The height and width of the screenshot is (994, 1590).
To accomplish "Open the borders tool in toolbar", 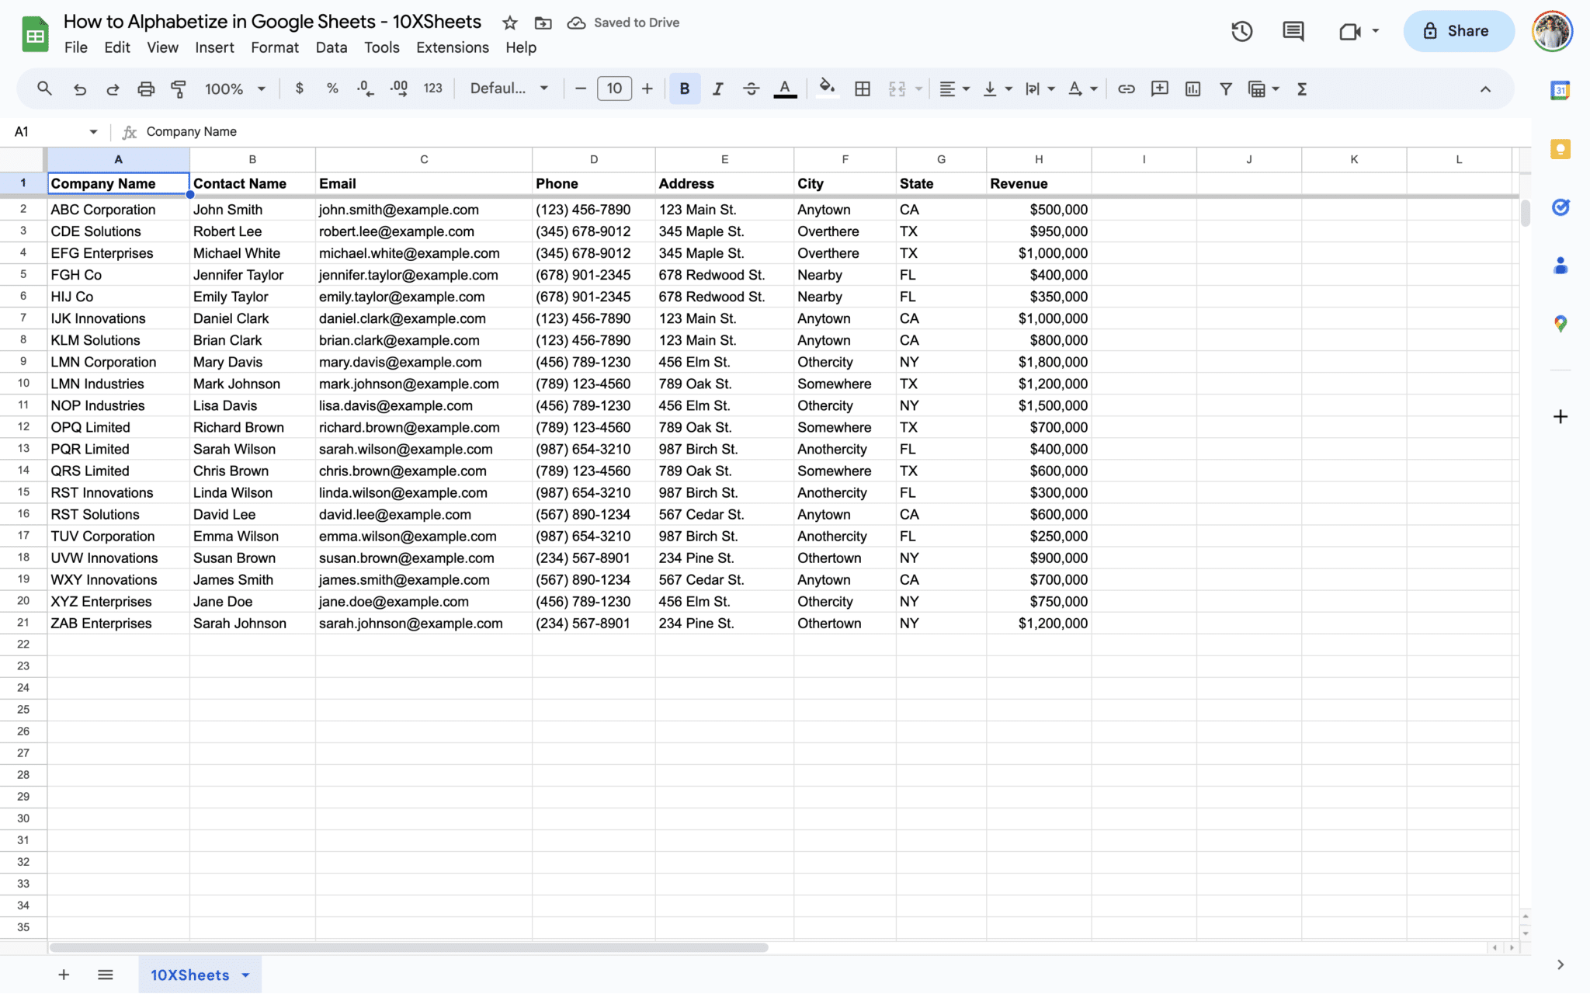I will tap(862, 89).
